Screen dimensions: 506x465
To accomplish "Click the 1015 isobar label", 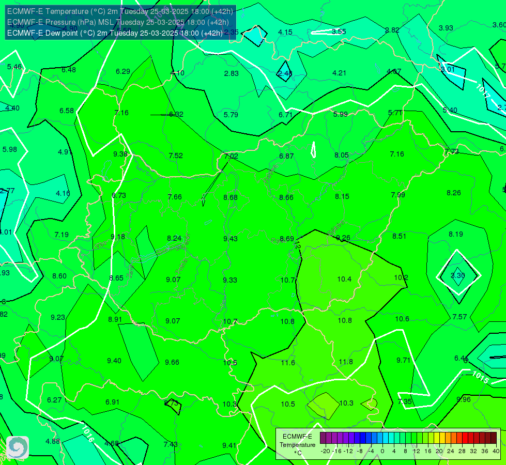I will click(x=481, y=377).
